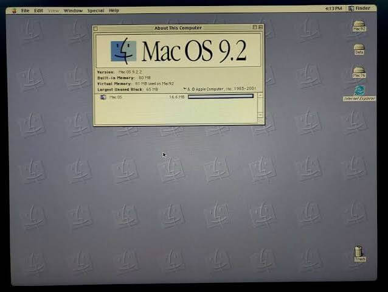The width and height of the screenshot is (388, 292).
Task: Open the File menu
Action: click(26, 10)
